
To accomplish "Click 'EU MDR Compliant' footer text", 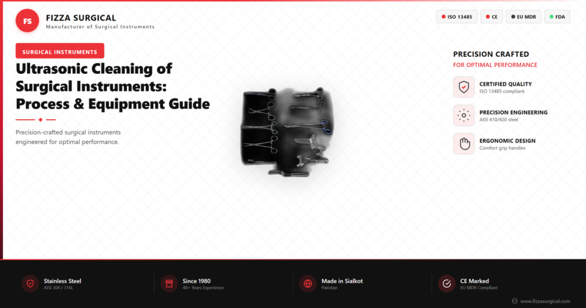I will point(479,288).
